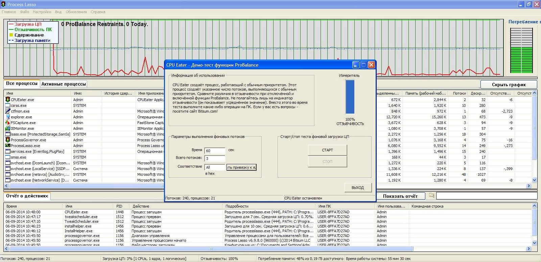Click process list horizontal scrollbar right arrow
Image resolution: width=541 pixels, height=262 pixels.
pos(529,186)
